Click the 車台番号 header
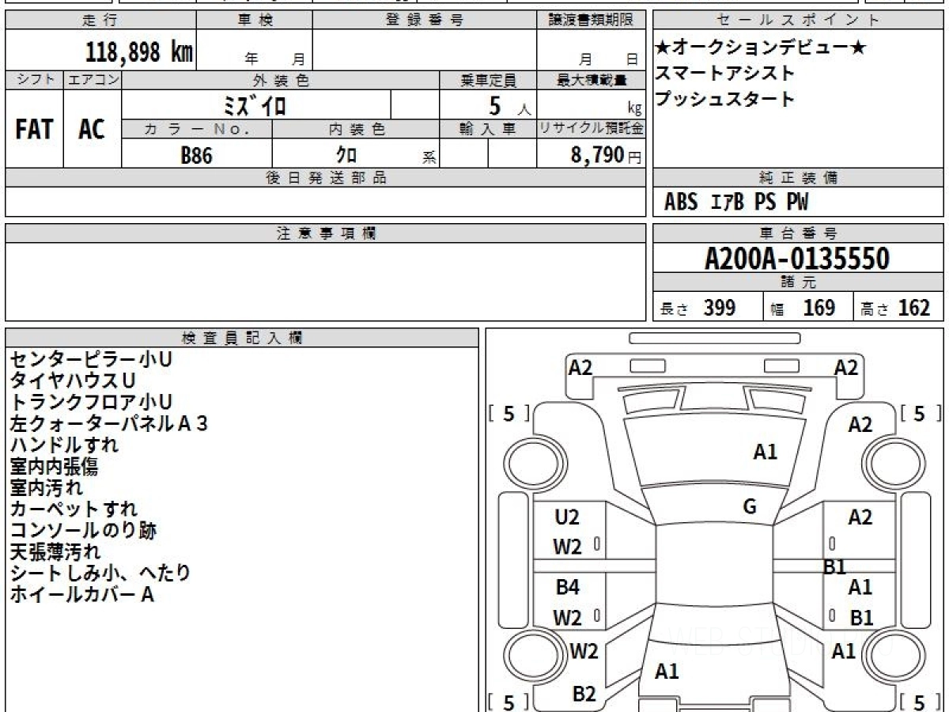The image size is (949, 712). [x=798, y=233]
